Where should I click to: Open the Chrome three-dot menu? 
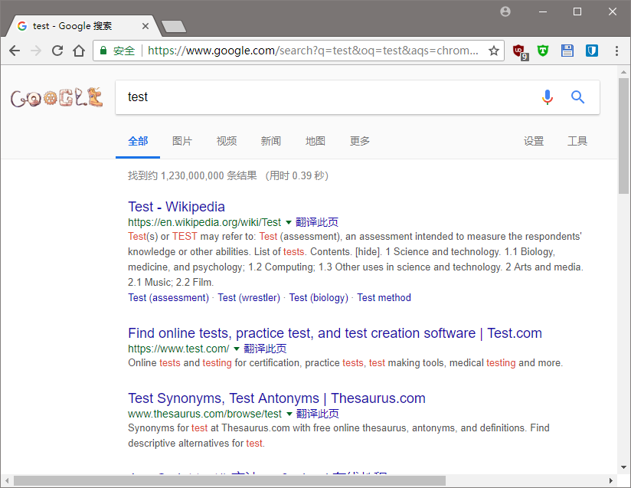(616, 51)
